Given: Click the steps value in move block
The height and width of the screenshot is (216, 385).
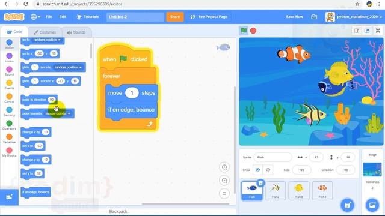Looking at the screenshot, I should click(x=132, y=93).
